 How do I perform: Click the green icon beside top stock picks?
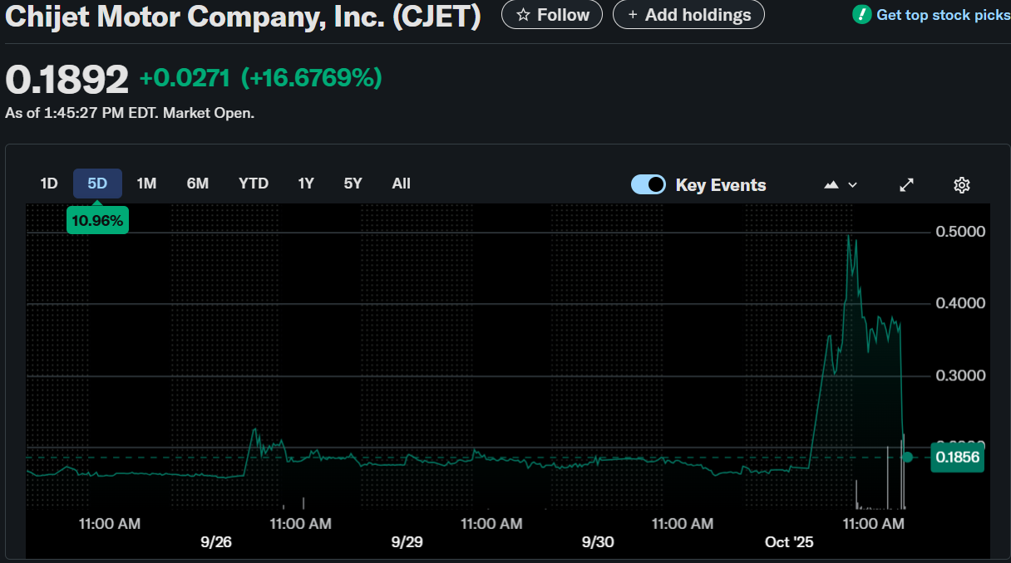862,14
